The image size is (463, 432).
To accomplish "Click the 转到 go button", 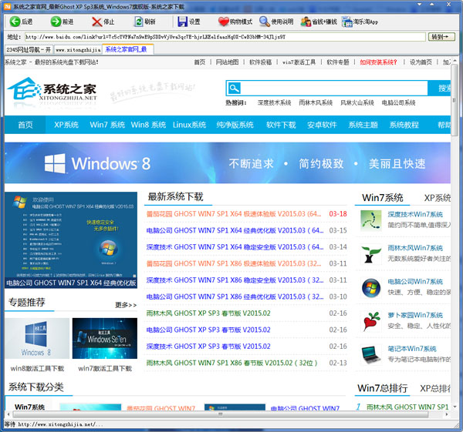I will click(x=441, y=37).
